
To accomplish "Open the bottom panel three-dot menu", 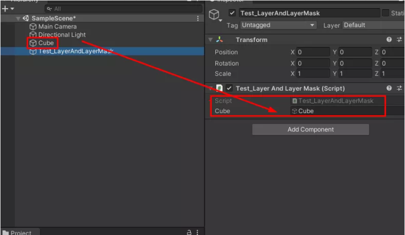I will click(197, 232).
